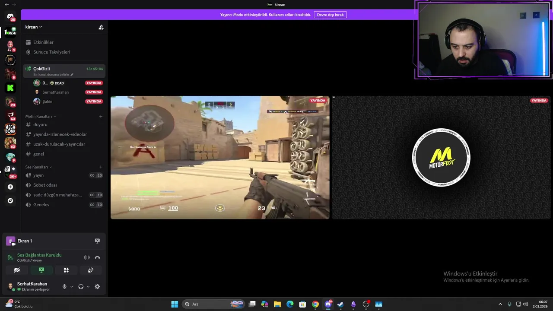
Task: Click the clock showing 06:07
Action: pos(540,304)
